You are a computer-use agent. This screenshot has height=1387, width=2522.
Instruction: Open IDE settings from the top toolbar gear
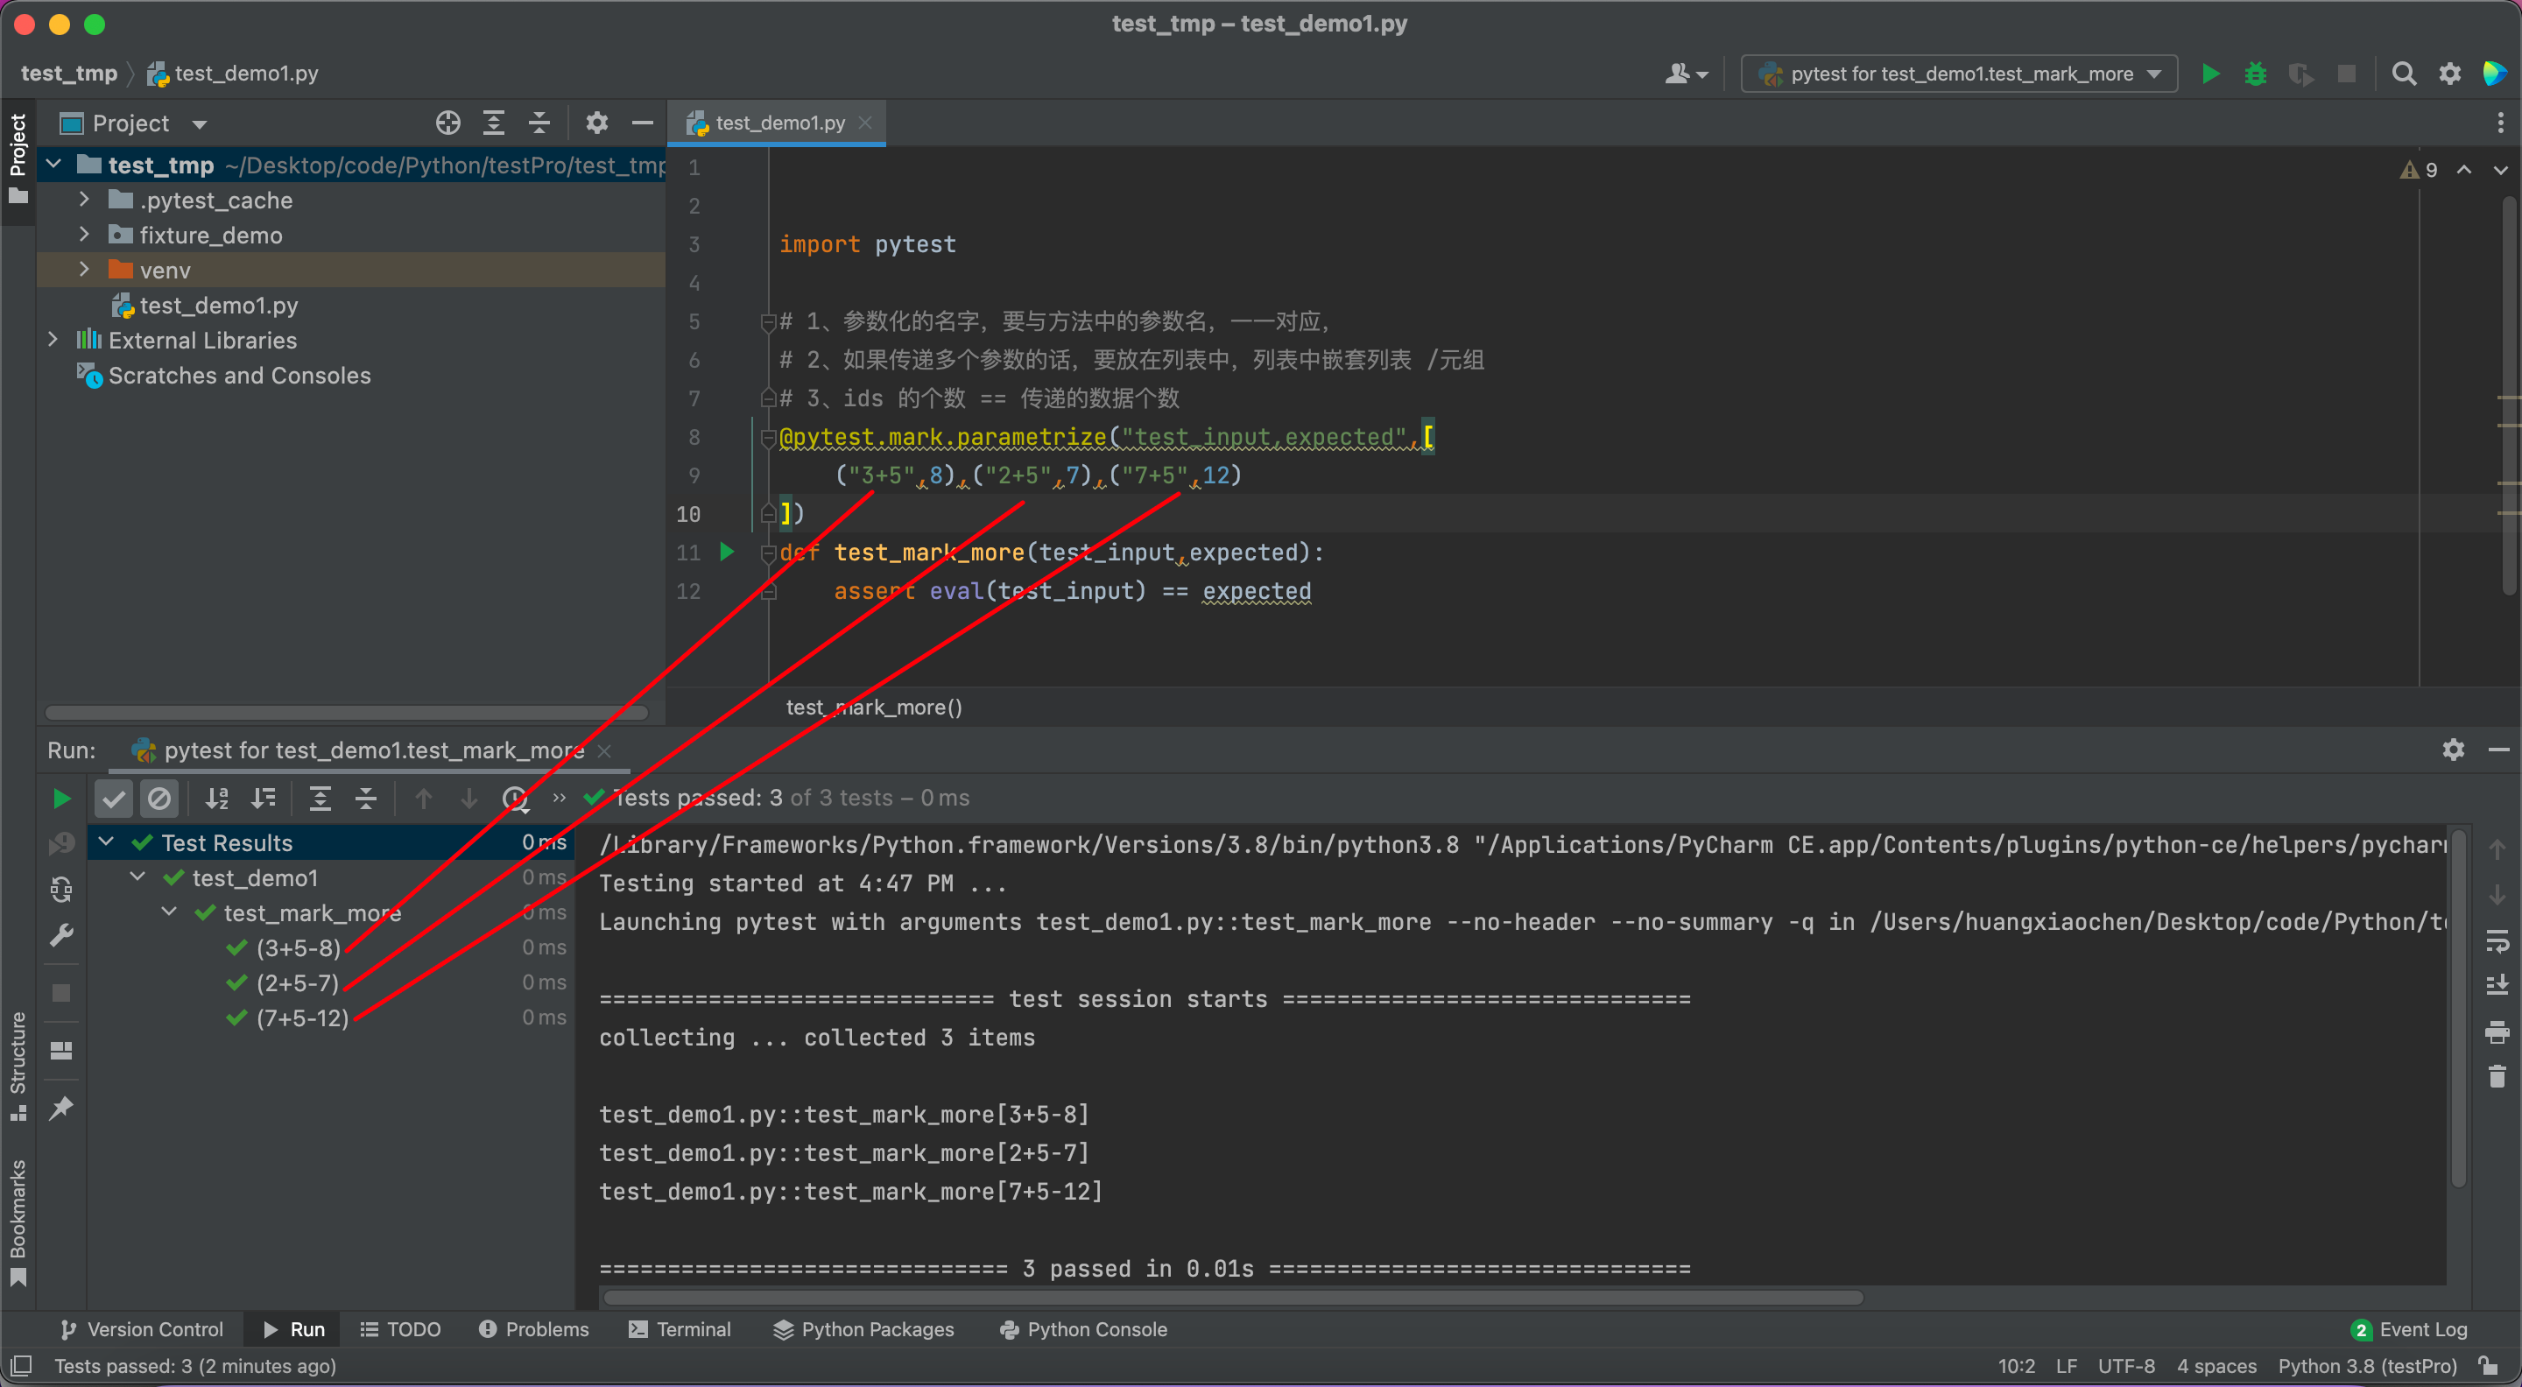(2449, 74)
